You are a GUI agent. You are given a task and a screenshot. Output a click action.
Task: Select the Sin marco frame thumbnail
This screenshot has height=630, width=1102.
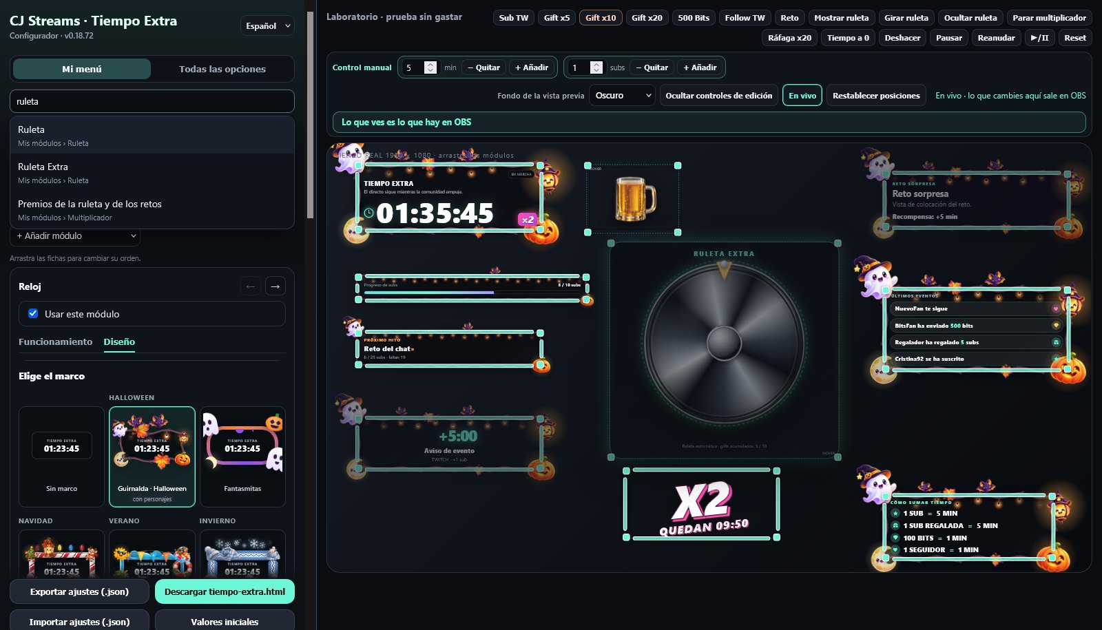click(61, 456)
